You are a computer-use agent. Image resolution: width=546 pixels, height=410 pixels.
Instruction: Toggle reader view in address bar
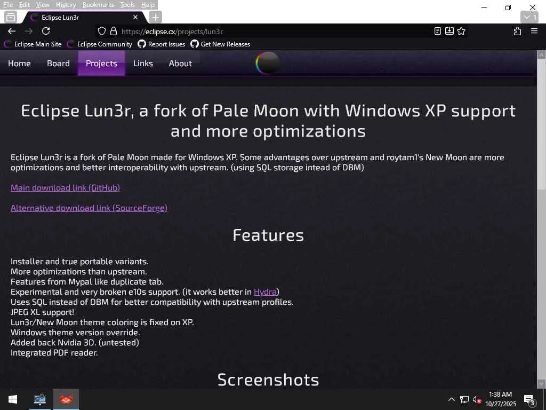(438, 31)
